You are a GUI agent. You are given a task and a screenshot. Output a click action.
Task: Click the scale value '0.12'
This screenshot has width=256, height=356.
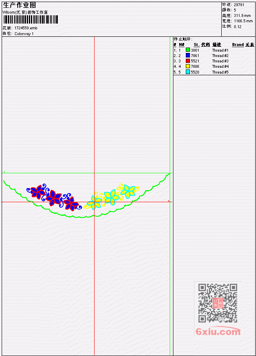click(238, 26)
